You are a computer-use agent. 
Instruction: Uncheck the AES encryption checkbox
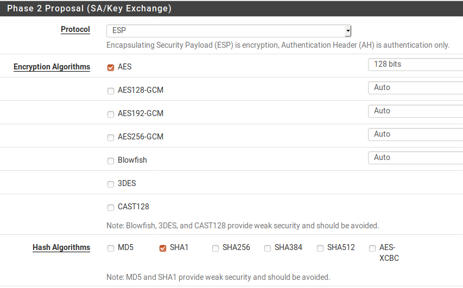(111, 68)
